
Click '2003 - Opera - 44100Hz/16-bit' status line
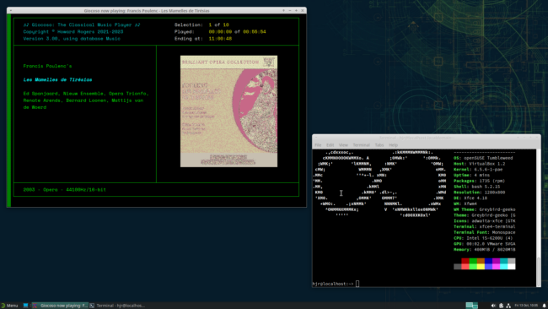(x=65, y=190)
